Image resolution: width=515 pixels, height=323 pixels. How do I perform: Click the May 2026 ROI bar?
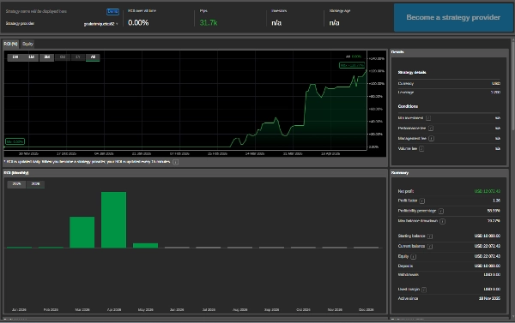click(x=146, y=245)
